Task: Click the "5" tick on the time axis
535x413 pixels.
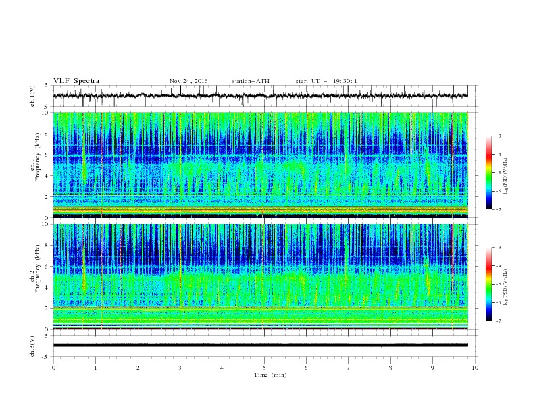Action: [264, 368]
